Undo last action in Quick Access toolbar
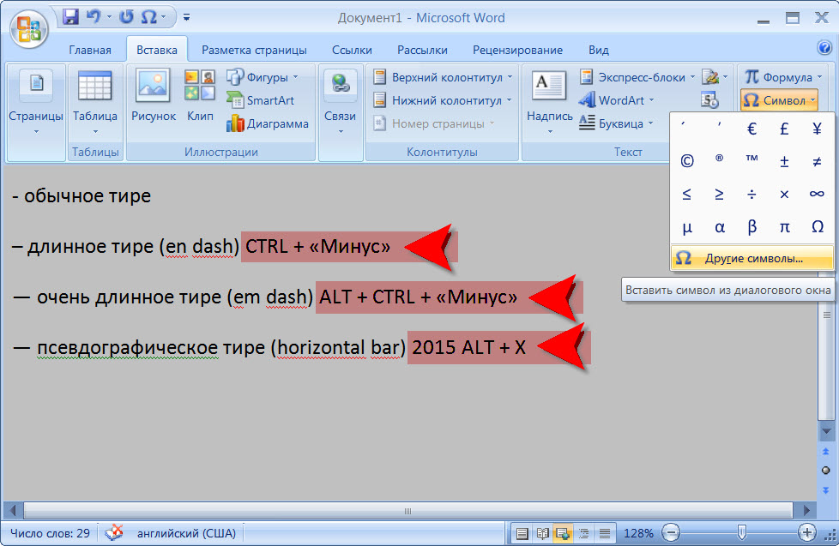The height and width of the screenshot is (546, 839). tap(94, 16)
